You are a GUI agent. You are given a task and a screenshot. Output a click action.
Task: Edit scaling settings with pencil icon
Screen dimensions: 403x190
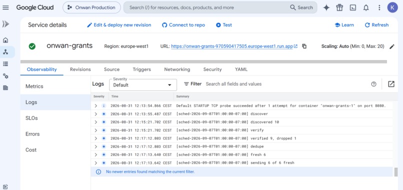pos(391,46)
